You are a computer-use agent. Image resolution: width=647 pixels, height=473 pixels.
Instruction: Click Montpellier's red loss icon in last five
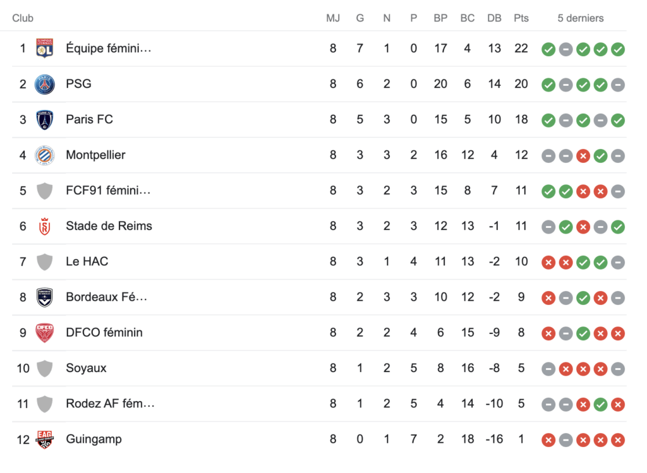point(583,156)
